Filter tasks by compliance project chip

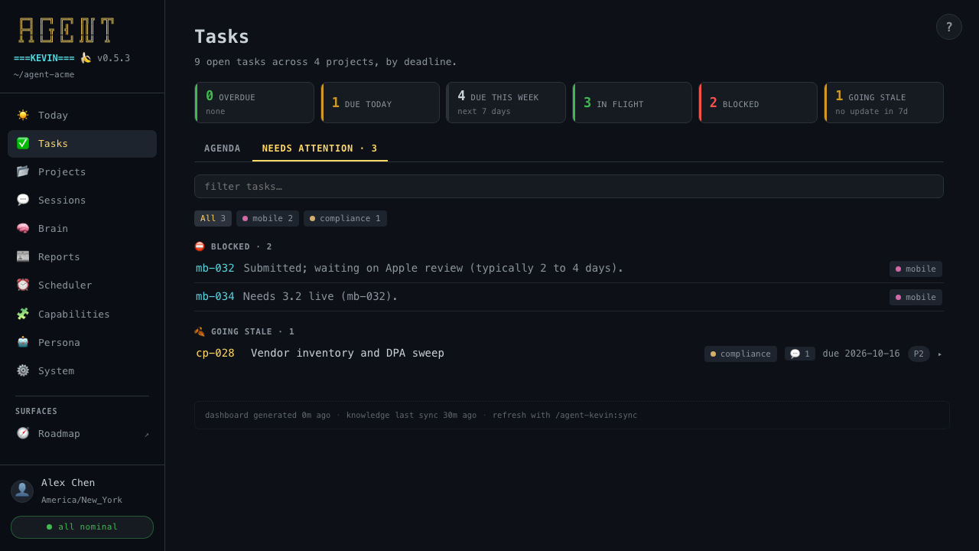345,218
